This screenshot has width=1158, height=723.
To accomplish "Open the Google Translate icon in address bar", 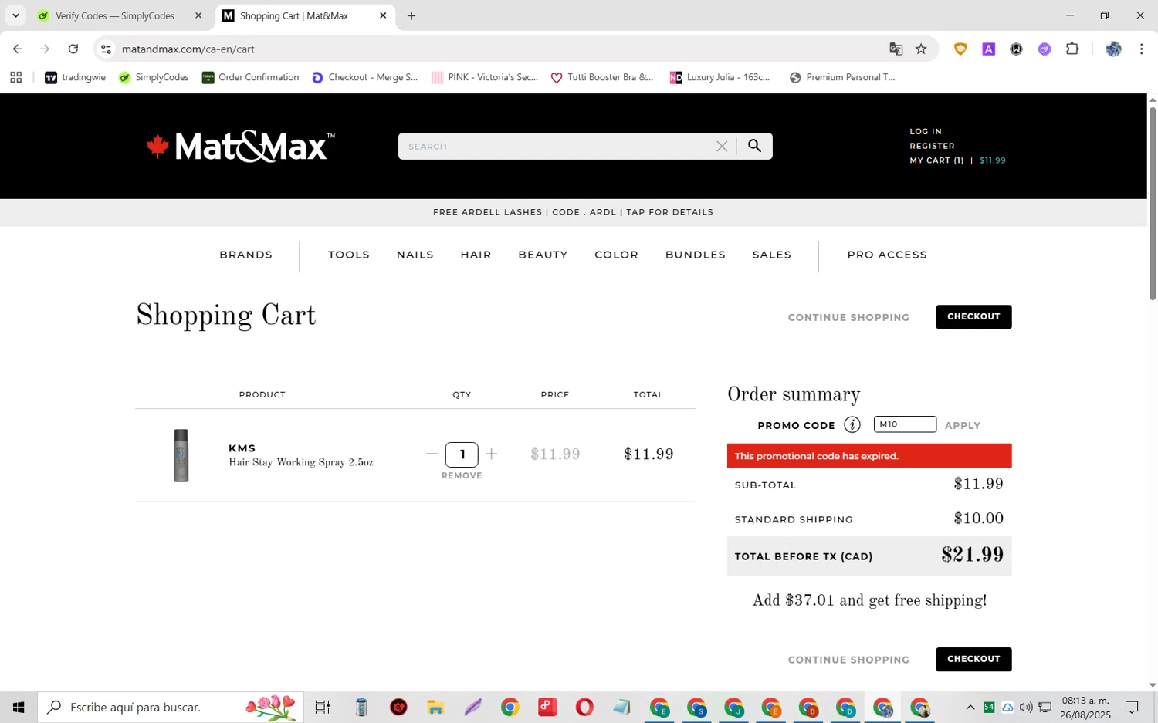I will 896,49.
